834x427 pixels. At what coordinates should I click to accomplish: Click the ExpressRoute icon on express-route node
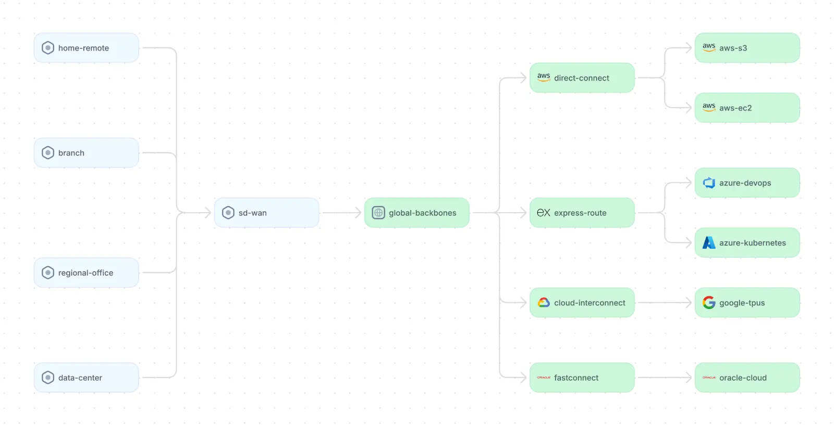(544, 213)
